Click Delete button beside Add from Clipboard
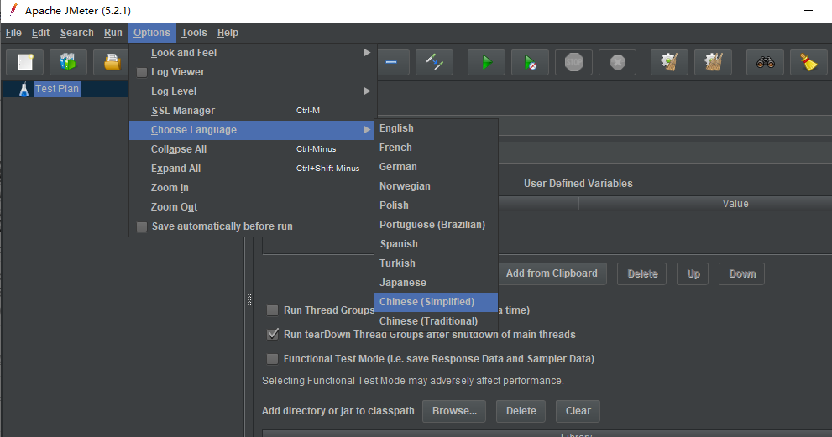This screenshot has height=437, width=832. [x=642, y=273]
